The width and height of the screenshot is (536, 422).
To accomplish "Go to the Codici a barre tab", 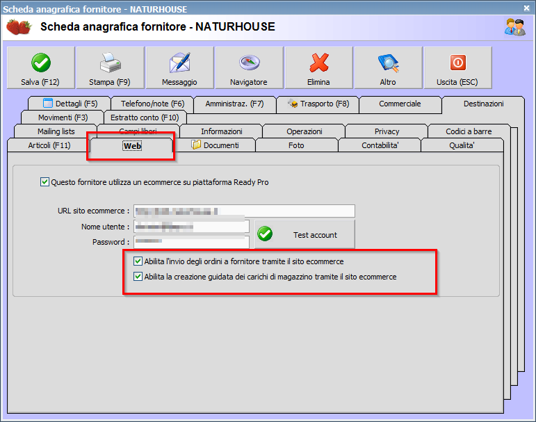I will point(469,131).
